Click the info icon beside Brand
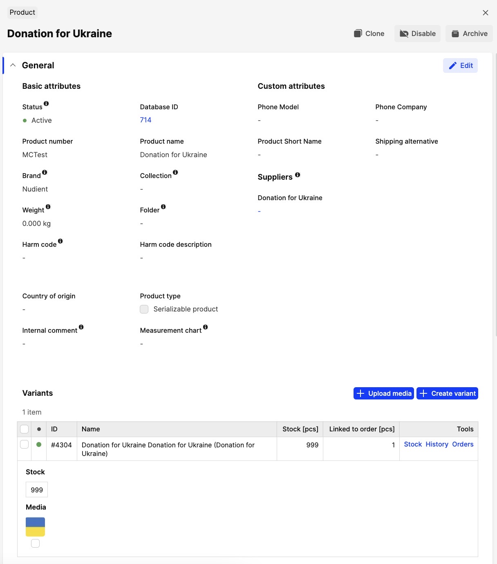Image resolution: width=497 pixels, height=564 pixels. click(45, 172)
